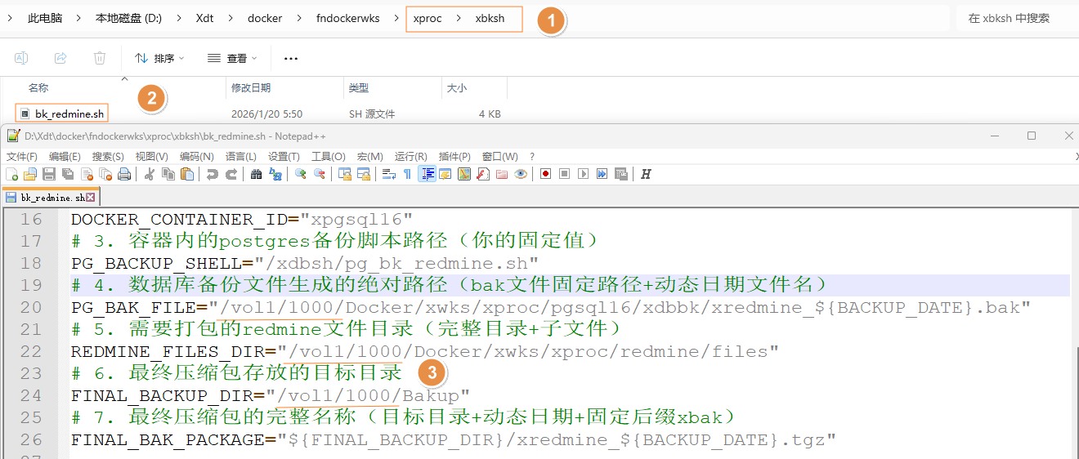Click the Save All toolbar icon
The height and width of the screenshot is (459, 1079).
pos(68,174)
